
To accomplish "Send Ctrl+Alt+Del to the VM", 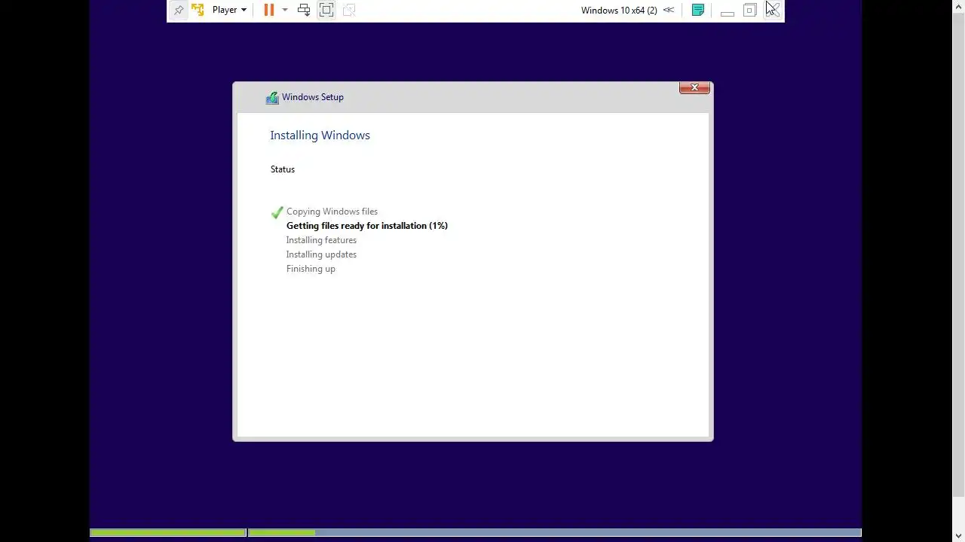I will [x=304, y=10].
